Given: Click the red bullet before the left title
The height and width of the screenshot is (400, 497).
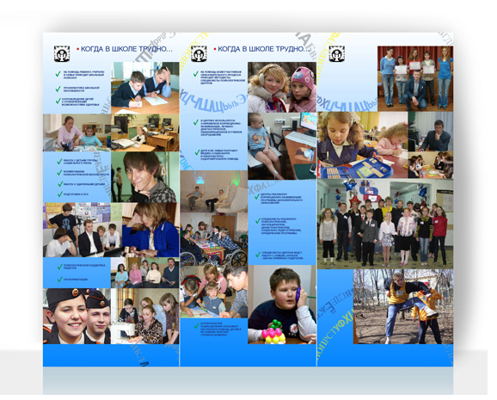Looking at the screenshot, I should [x=77, y=49].
